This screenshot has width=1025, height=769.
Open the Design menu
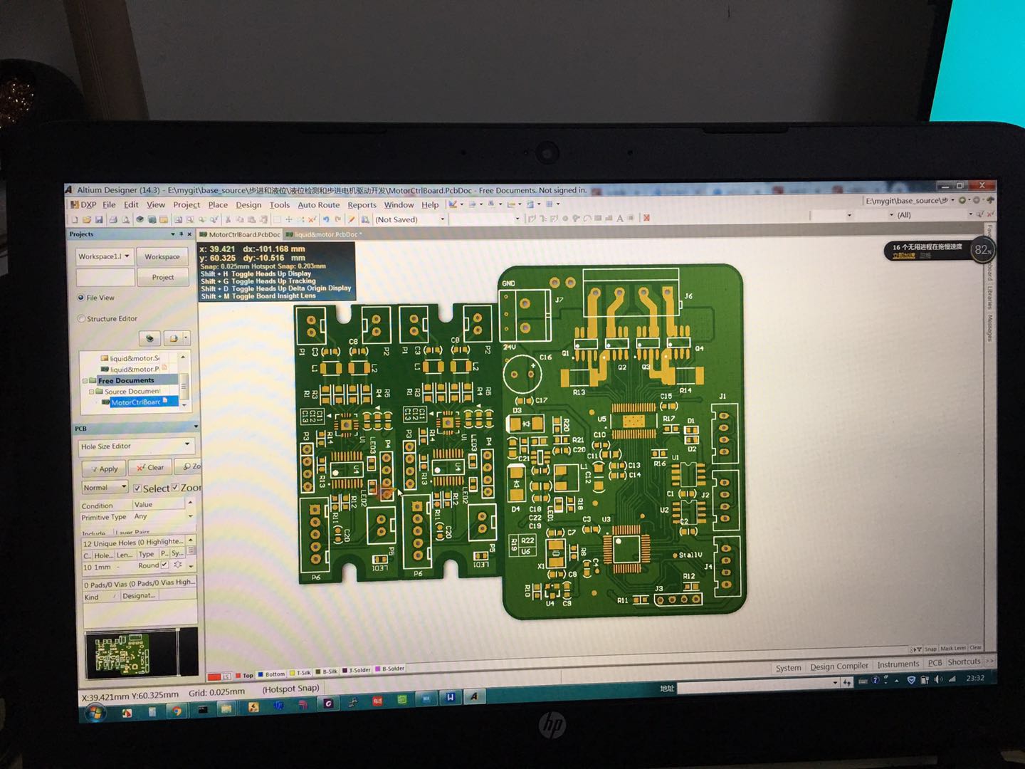click(248, 205)
